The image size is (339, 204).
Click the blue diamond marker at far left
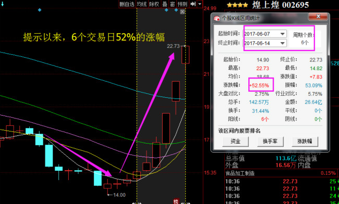coord(40,10)
